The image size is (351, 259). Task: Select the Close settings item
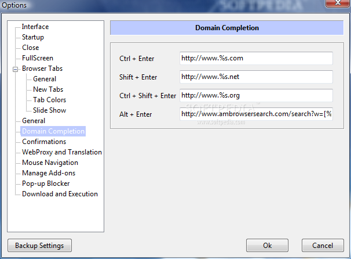pos(31,48)
